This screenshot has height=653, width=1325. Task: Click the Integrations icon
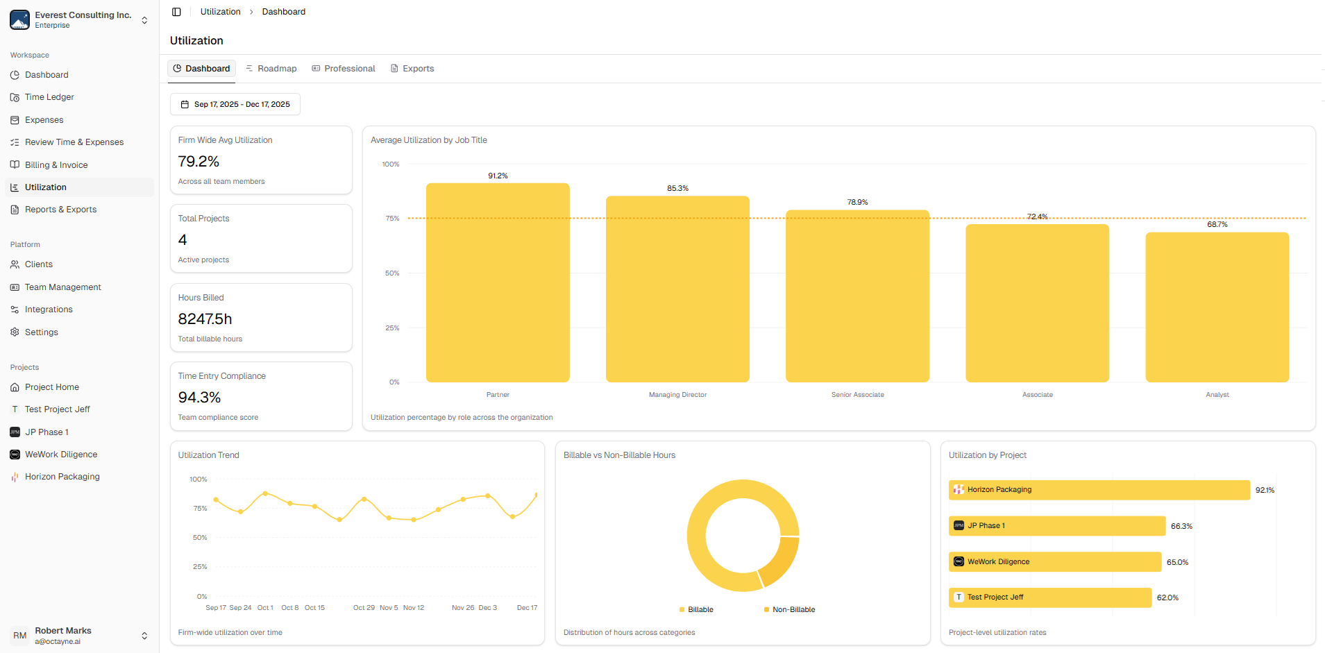(15, 309)
